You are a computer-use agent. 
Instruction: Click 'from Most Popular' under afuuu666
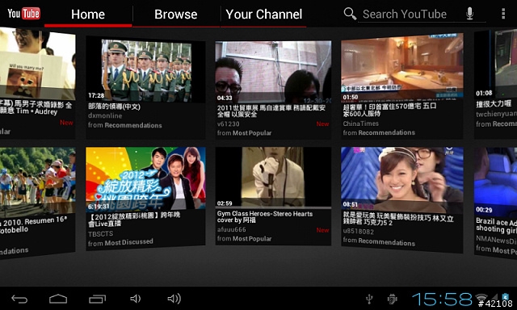tap(244, 238)
